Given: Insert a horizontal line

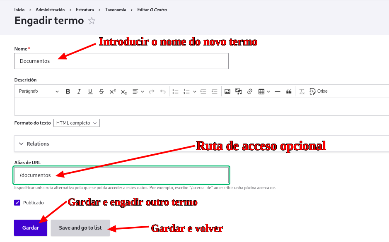Looking at the screenshot, I should coord(278,91).
